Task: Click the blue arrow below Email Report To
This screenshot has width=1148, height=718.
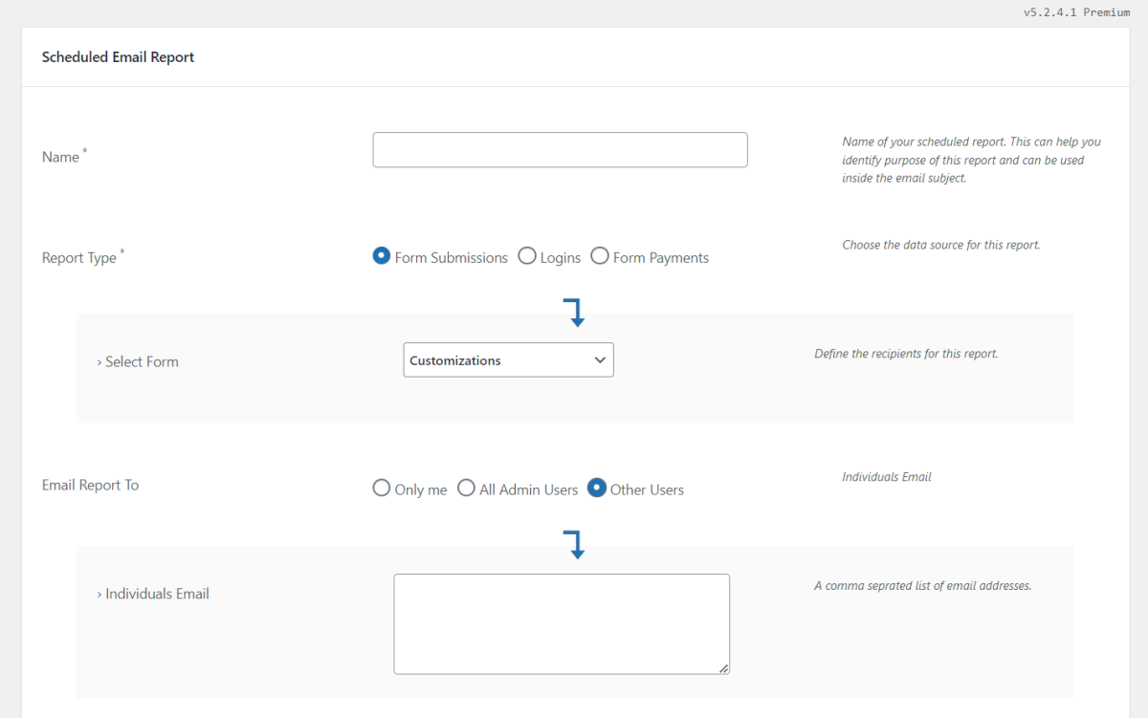Action: (x=574, y=545)
